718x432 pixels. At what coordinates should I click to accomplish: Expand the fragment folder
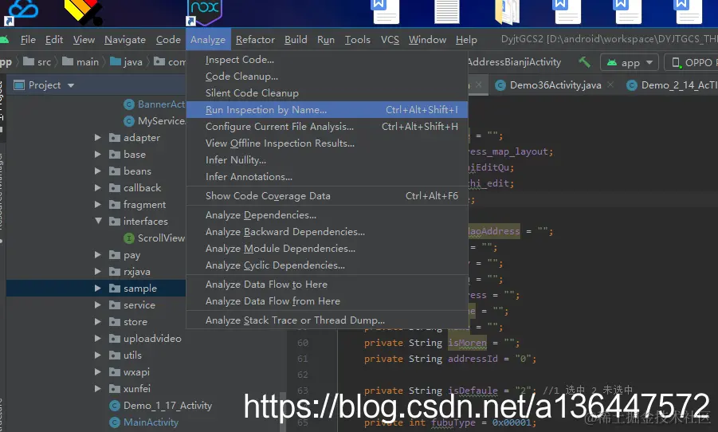97,204
